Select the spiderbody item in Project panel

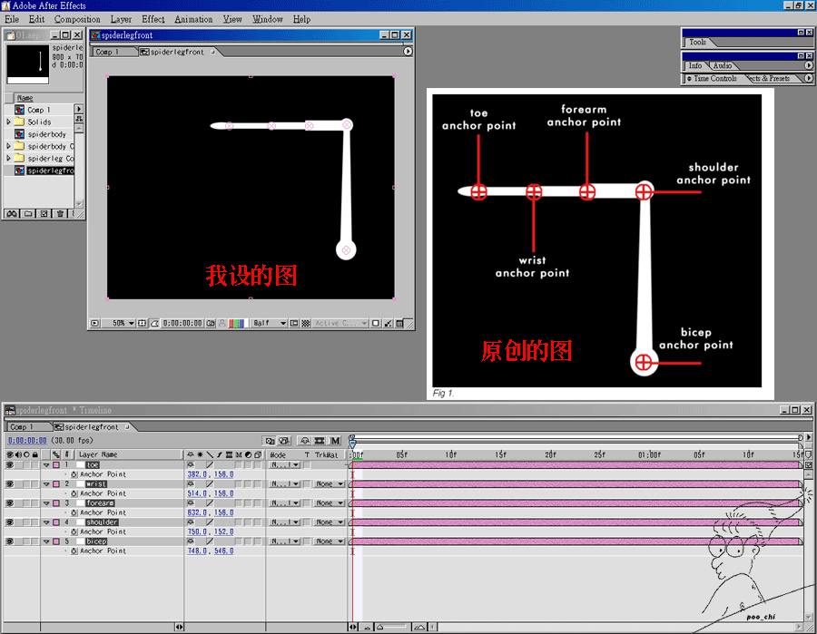click(x=47, y=134)
